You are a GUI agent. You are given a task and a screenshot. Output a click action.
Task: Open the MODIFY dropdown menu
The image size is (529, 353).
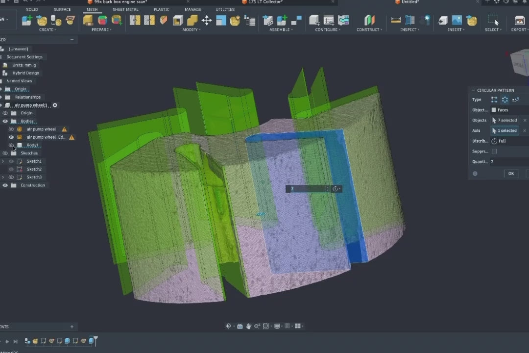click(x=192, y=30)
